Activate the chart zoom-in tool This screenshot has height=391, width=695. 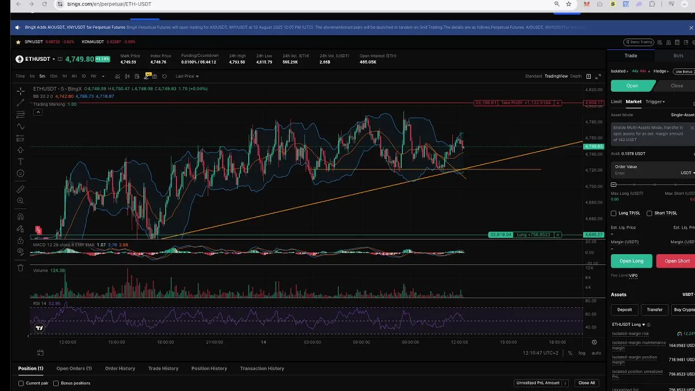tap(20, 201)
